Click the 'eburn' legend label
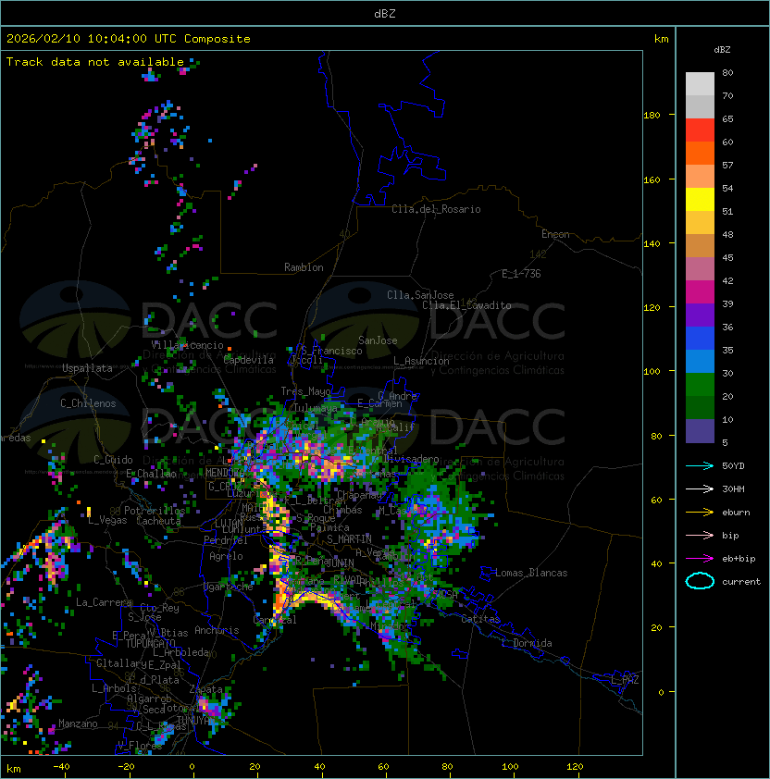Image resolution: width=770 pixels, height=779 pixels. pos(736,513)
